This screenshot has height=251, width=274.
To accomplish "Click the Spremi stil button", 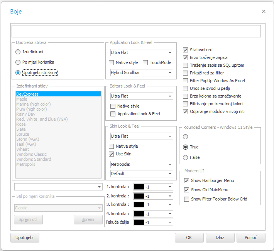I will 28,220.
